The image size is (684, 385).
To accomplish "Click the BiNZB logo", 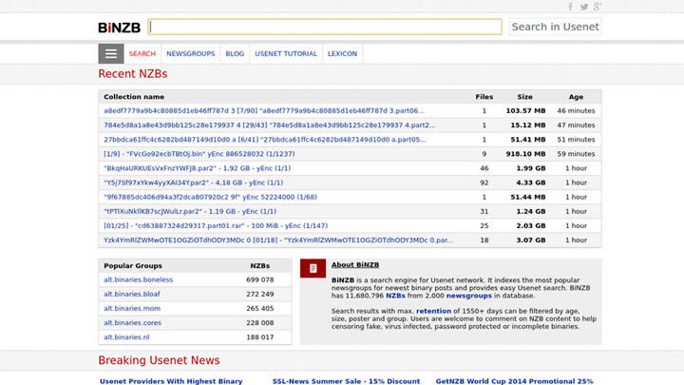I will coord(120,27).
